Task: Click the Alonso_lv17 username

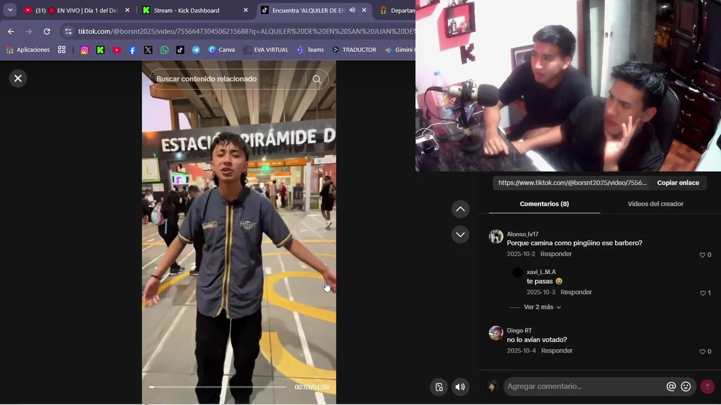Action: point(523,234)
